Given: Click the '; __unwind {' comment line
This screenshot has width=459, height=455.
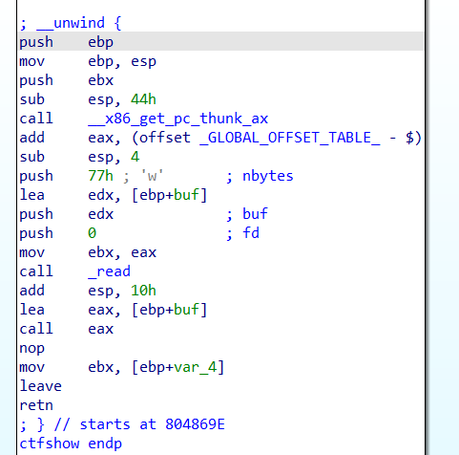Looking at the screenshot, I should [x=71, y=23].
